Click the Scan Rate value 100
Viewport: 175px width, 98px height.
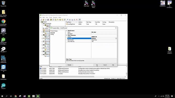(x=104, y=41)
